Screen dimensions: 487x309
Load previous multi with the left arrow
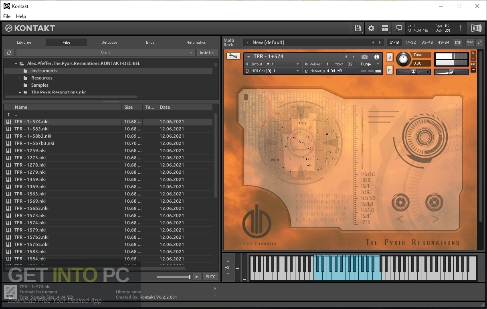point(373,42)
